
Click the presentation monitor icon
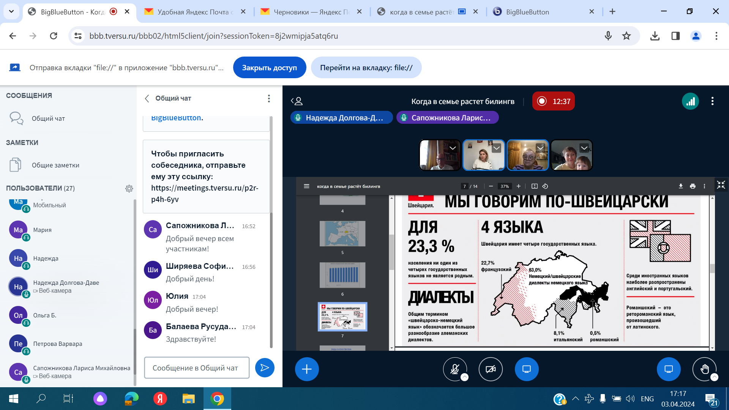[669, 369]
